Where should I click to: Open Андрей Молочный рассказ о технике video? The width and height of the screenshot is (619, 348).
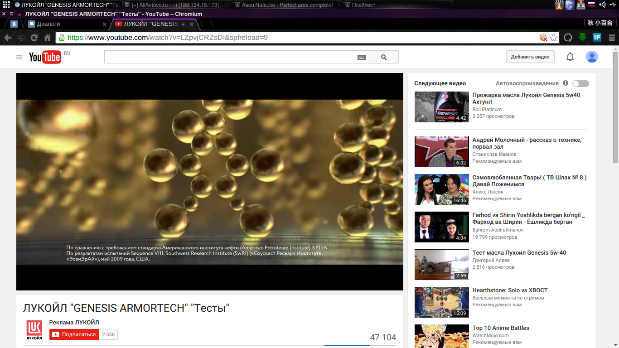527,143
